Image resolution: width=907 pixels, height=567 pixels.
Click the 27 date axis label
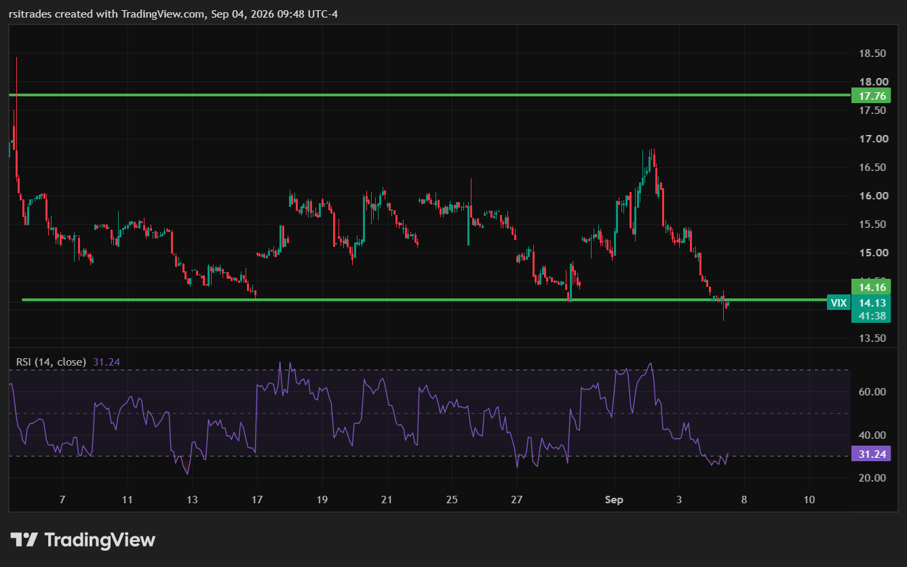[517, 501]
